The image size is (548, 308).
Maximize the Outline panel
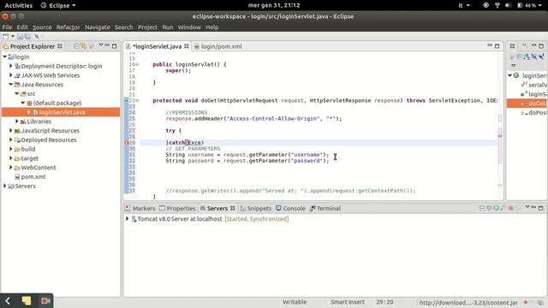541,46
